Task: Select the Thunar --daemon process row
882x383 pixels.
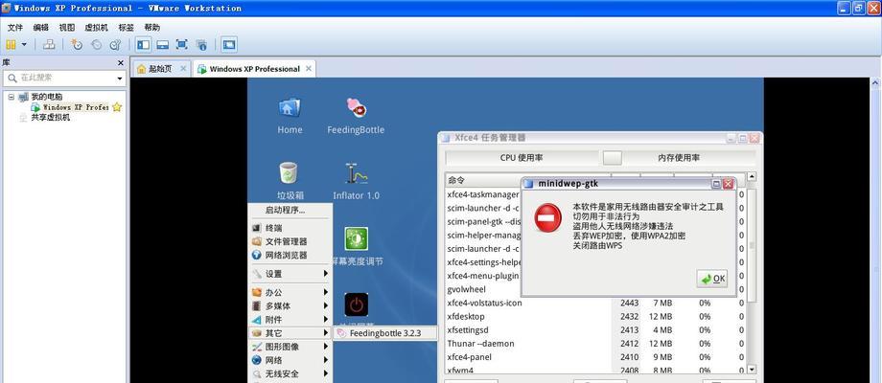Action: pyautogui.click(x=595, y=343)
